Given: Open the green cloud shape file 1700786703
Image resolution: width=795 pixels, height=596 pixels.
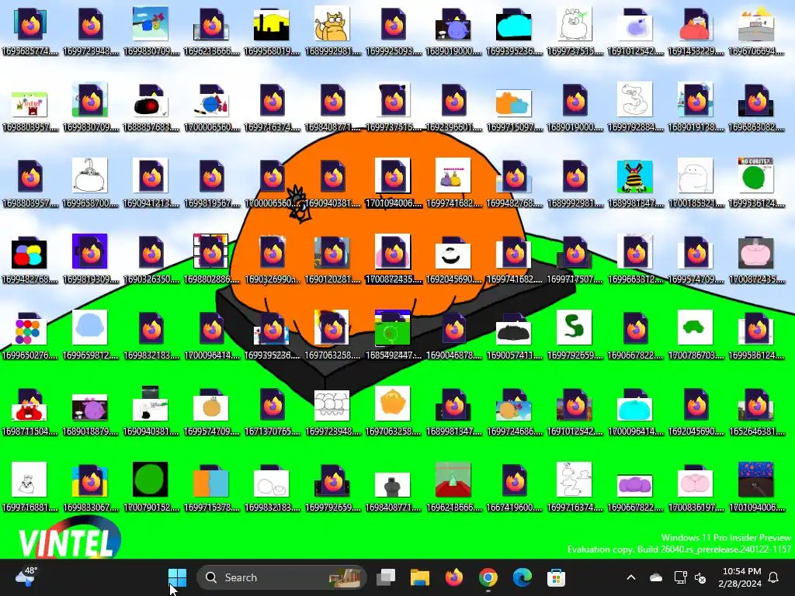Looking at the screenshot, I should [x=696, y=335].
